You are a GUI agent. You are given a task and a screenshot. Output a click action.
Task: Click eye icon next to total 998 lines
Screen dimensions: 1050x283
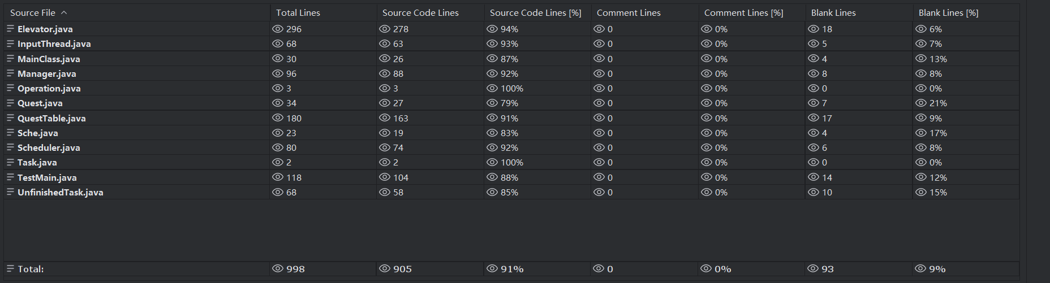point(278,269)
